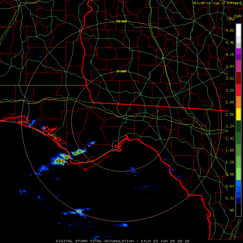The image size is (243, 243).
Task: Click the 23 JUN 25 date text
Action: tap(164, 241)
